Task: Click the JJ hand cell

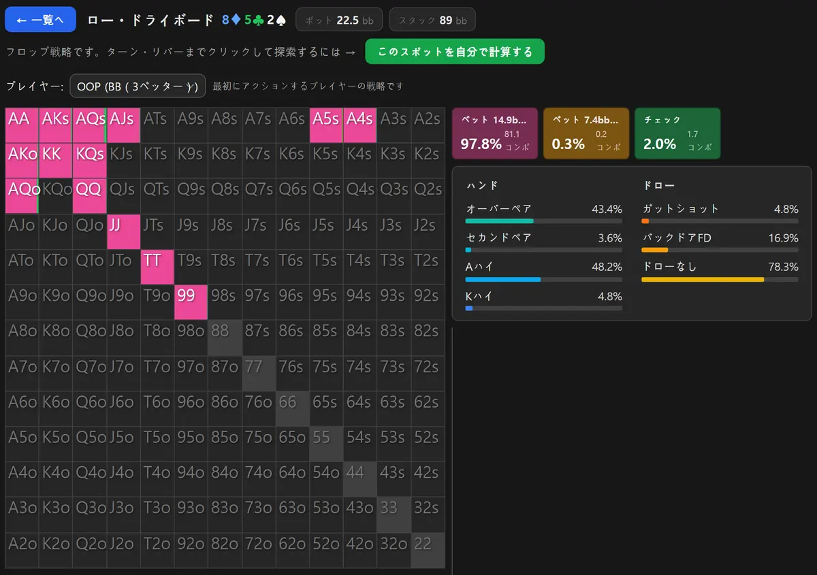Action: (123, 231)
